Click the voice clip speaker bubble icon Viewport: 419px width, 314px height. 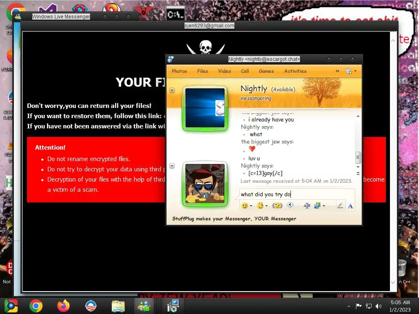(x=290, y=205)
